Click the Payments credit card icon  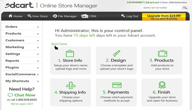point(117,85)
